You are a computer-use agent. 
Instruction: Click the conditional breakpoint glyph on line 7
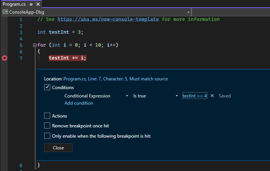point(5,58)
